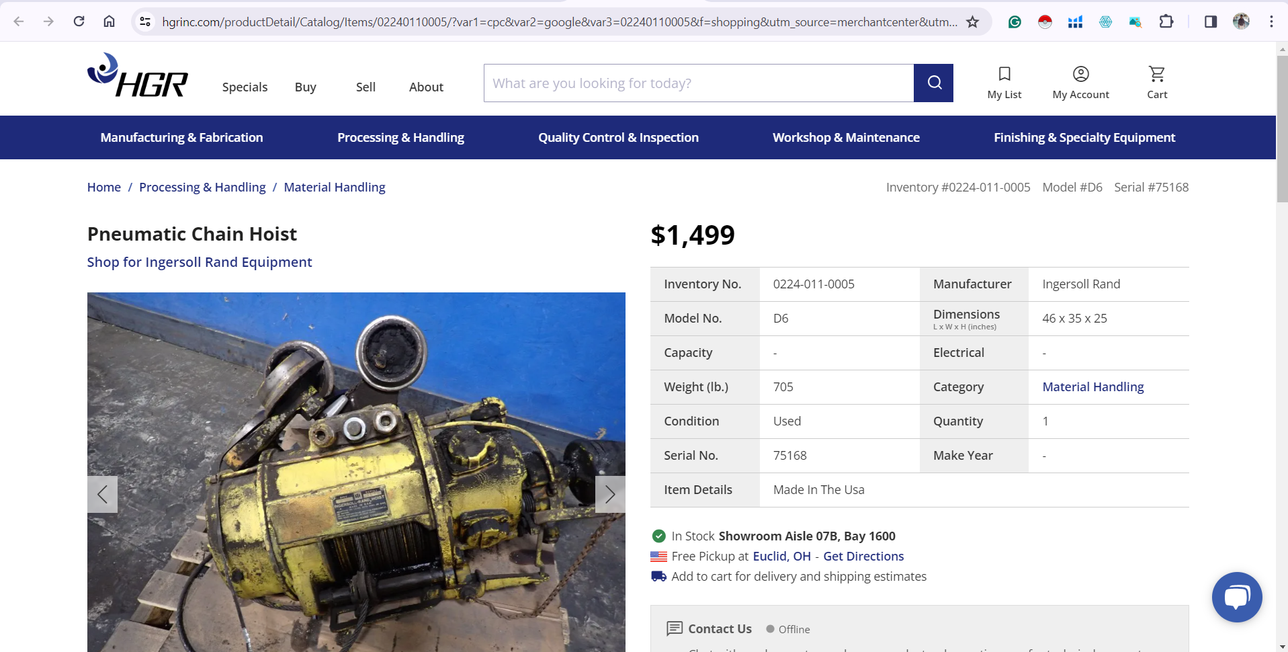Open Manufacturing & Fabrication category
The width and height of the screenshot is (1288, 652).
click(x=181, y=137)
